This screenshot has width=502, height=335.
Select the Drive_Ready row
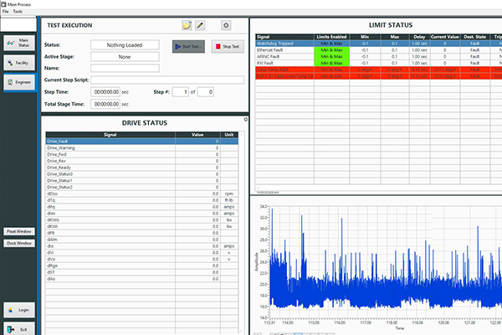[142, 167]
